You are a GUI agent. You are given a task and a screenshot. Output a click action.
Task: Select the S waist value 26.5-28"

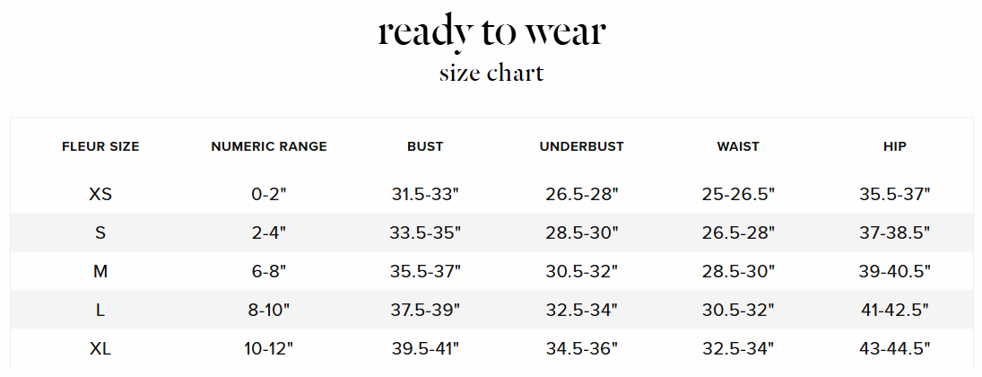point(738,232)
